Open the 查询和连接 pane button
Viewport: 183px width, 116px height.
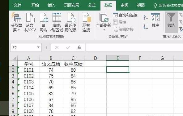click(x=125, y=15)
